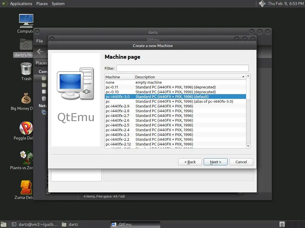Switch to dartz@vm3 terminal taskbar item
Image resolution: width=305 pixels, height=228 pixels.
tap(35, 224)
